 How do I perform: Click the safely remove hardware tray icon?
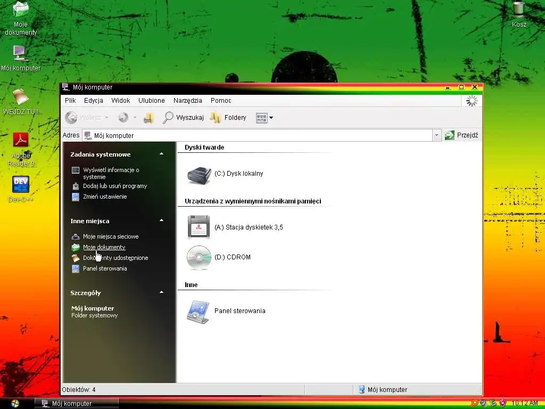click(x=493, y=404)
